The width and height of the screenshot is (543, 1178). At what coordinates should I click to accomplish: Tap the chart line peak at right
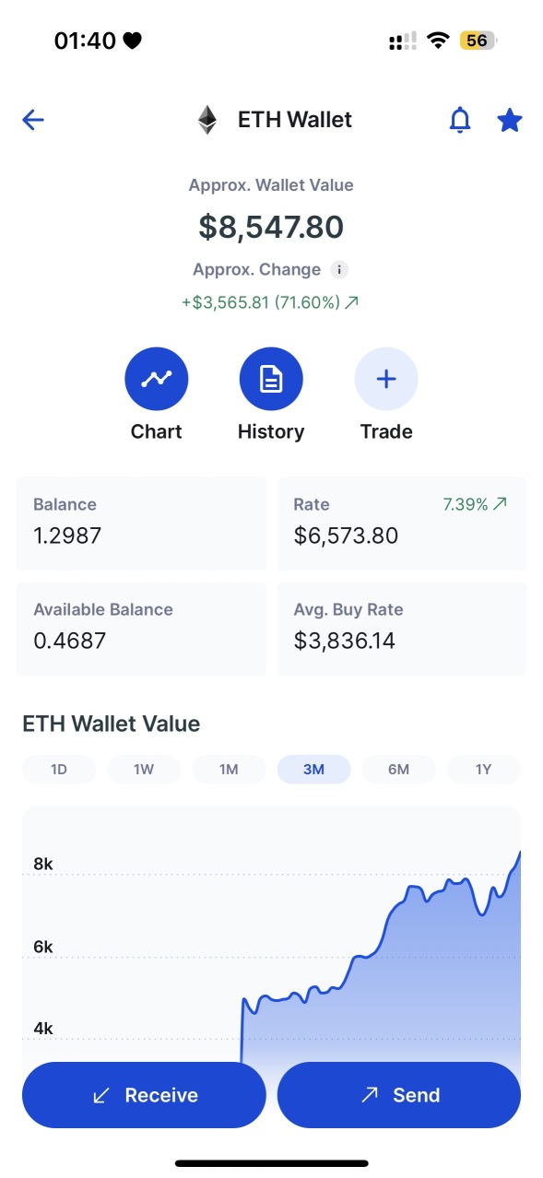pos(520,853)
